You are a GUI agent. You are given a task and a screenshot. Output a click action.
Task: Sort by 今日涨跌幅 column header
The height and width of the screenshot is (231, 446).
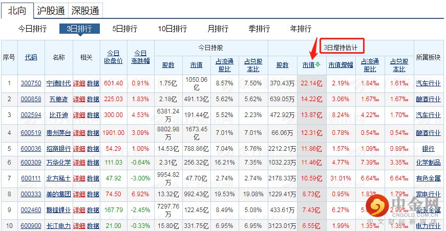[140, 57]
